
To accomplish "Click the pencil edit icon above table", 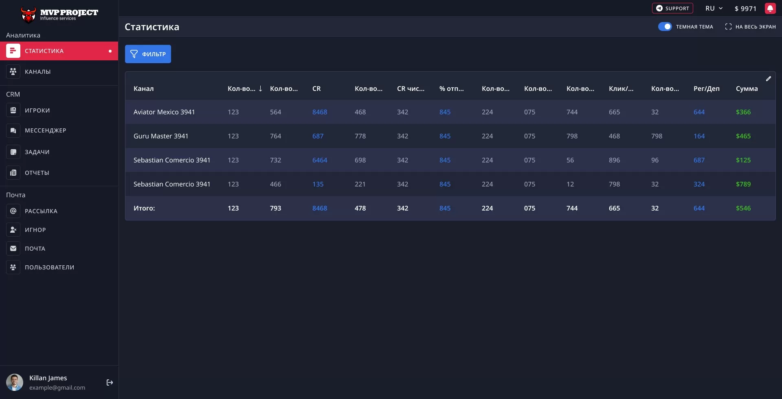I will (768, 79).
